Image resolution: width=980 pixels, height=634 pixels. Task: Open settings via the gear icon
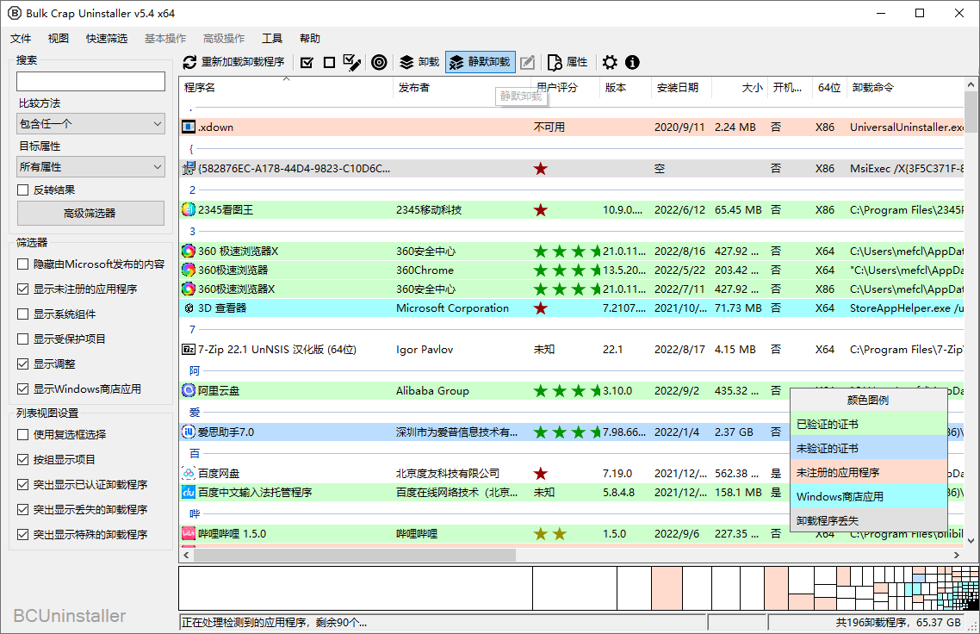[610, 62]
